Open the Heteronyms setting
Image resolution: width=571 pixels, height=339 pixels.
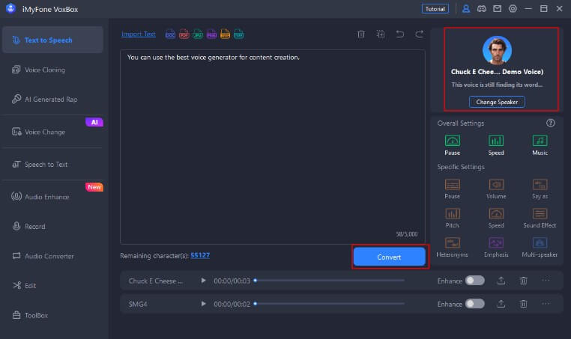(453, 247)
